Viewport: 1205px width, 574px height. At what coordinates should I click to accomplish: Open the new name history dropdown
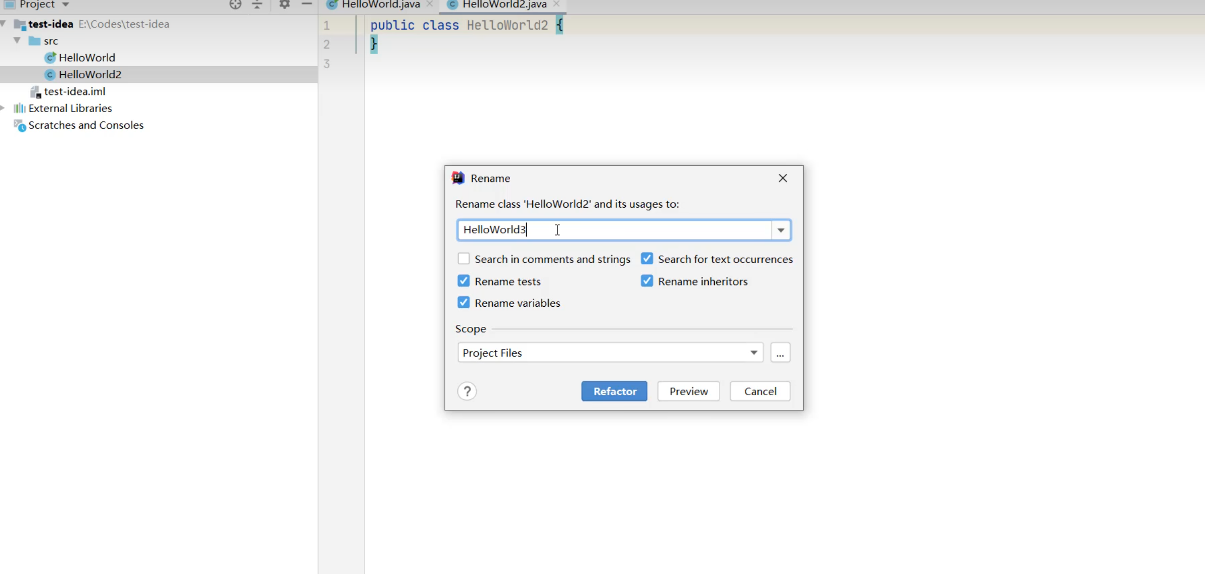click(x=781, y=230)
